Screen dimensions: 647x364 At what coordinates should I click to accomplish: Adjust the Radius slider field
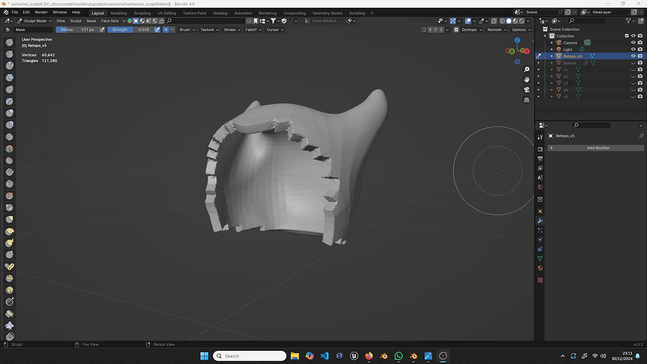(x=77, y=30)
